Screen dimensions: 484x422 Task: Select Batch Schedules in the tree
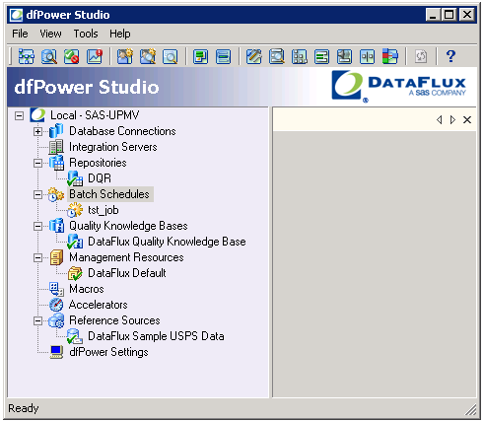109,194
